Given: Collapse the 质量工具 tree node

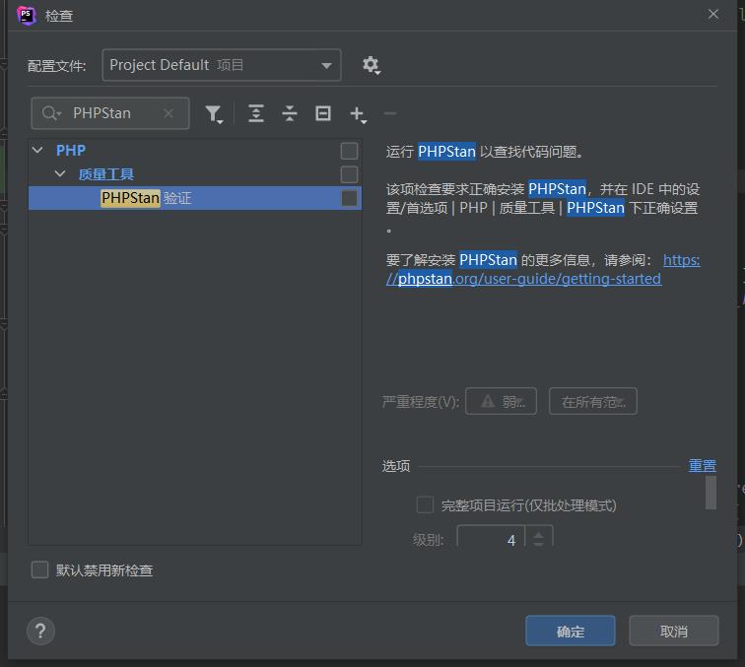Looking at the screenshot, I should [x=60, y=173].
